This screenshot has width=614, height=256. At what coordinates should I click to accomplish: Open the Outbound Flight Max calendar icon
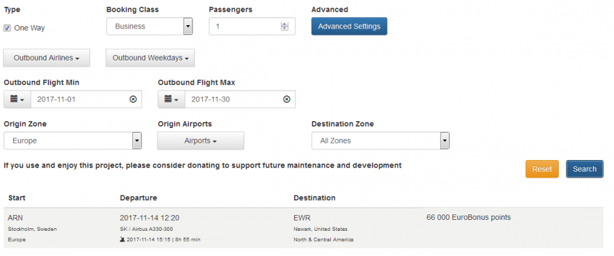(x=171, y=99)
